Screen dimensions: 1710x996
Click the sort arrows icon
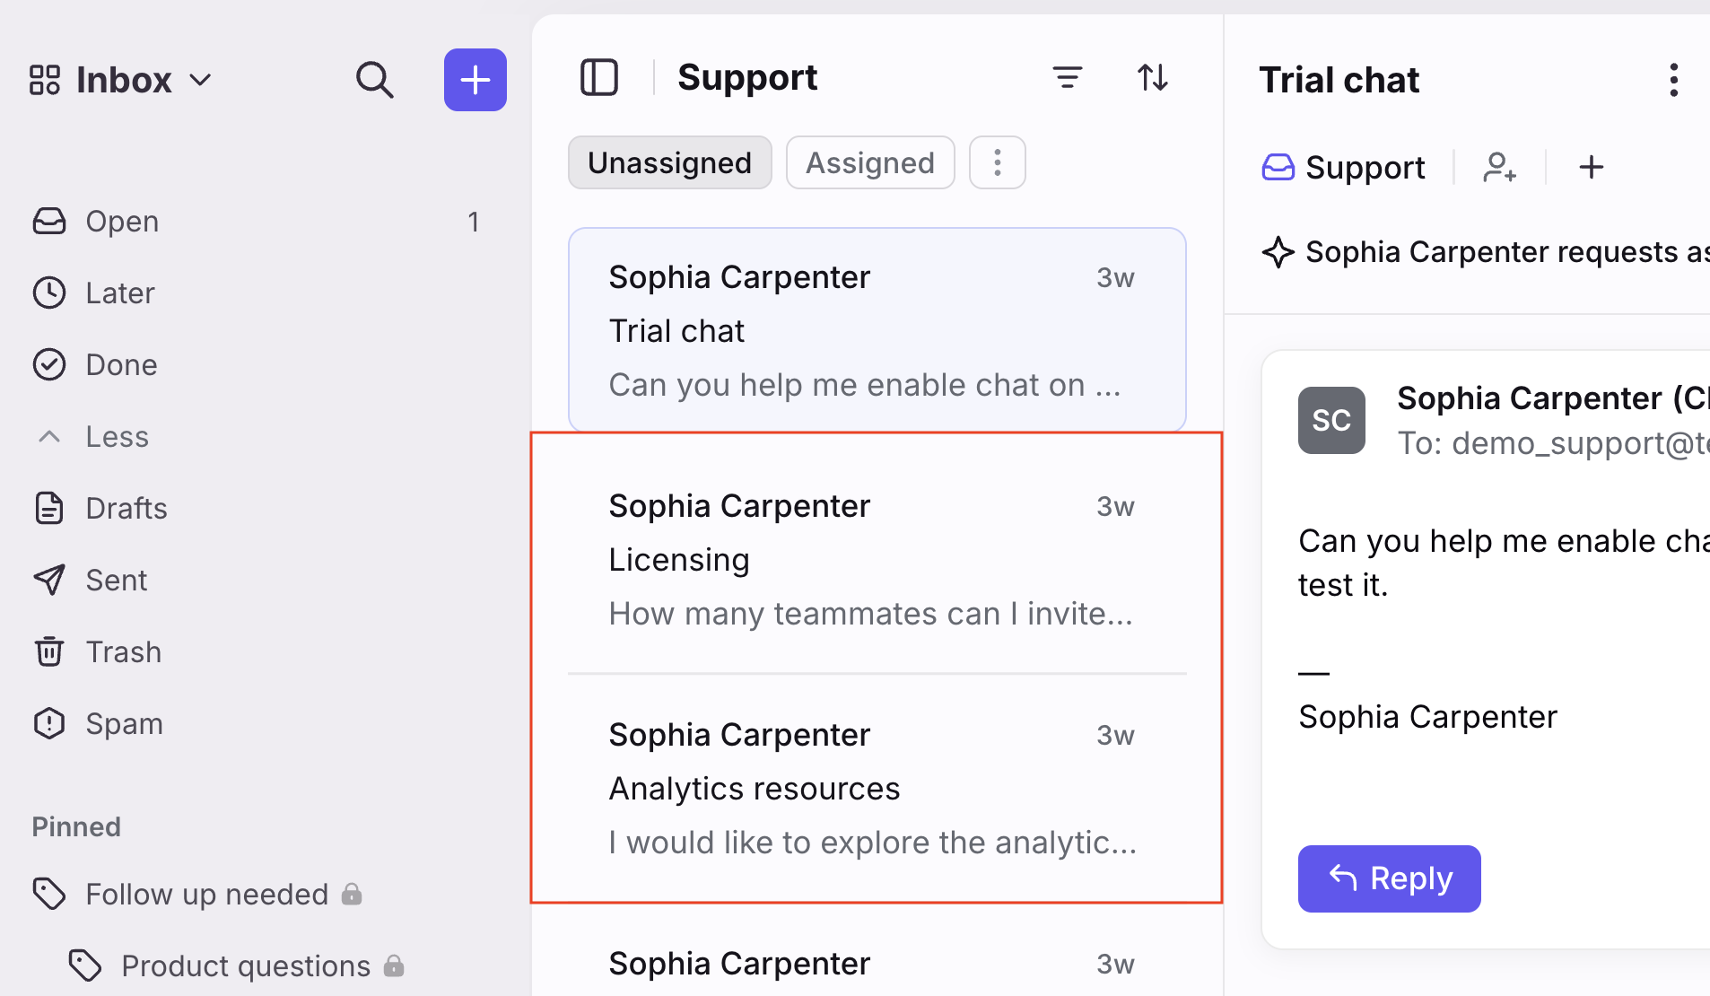click(1153, 78)
